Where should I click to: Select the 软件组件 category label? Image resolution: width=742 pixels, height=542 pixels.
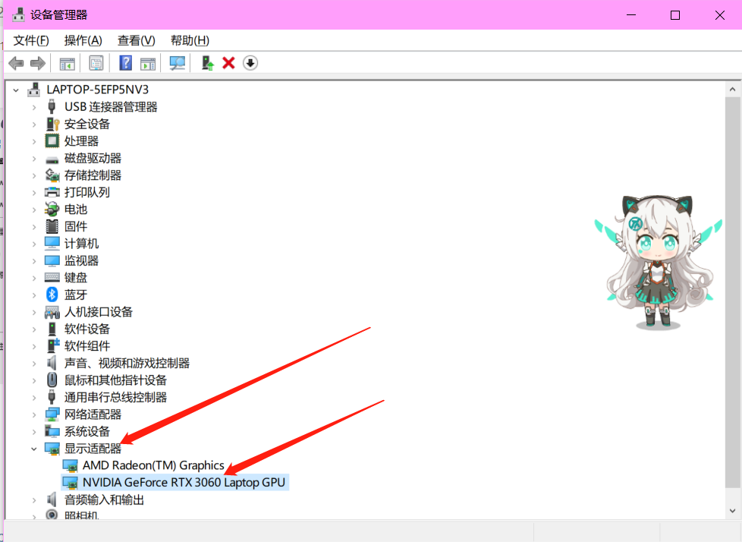tap(87, 346)
